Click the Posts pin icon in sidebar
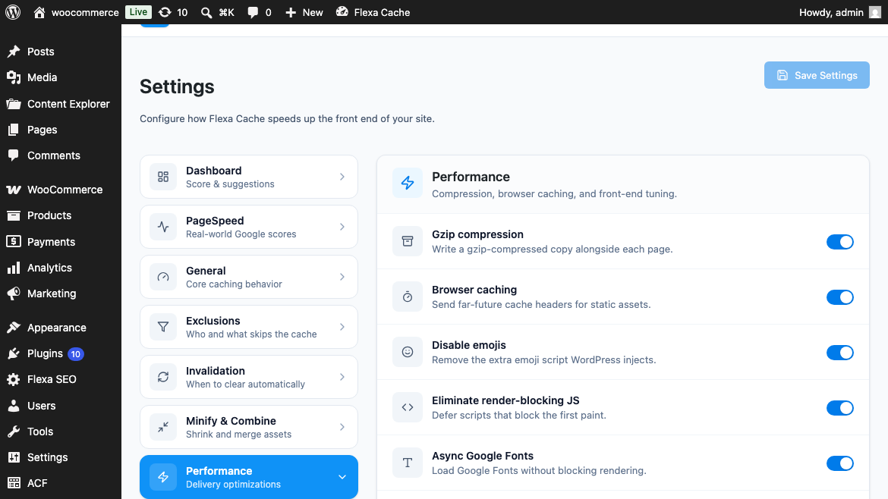 pos(14,52)
